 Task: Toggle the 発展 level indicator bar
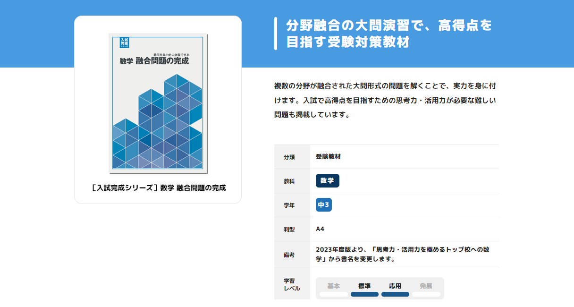click(x=426, y=293)
